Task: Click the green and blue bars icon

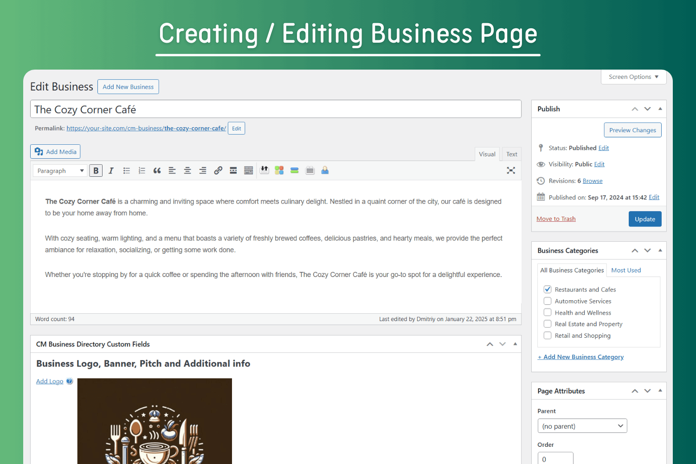Action: [x=294, y=170]
